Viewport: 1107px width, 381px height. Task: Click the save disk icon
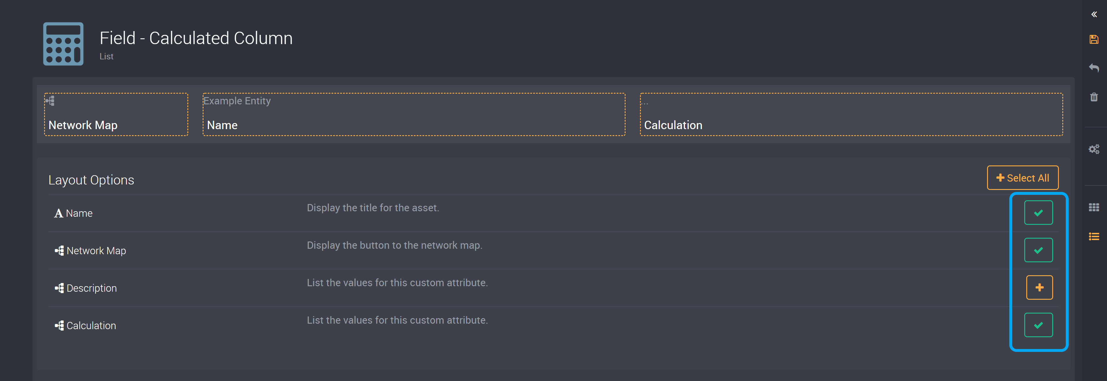pyautogui.click(x=1094, y=39)
